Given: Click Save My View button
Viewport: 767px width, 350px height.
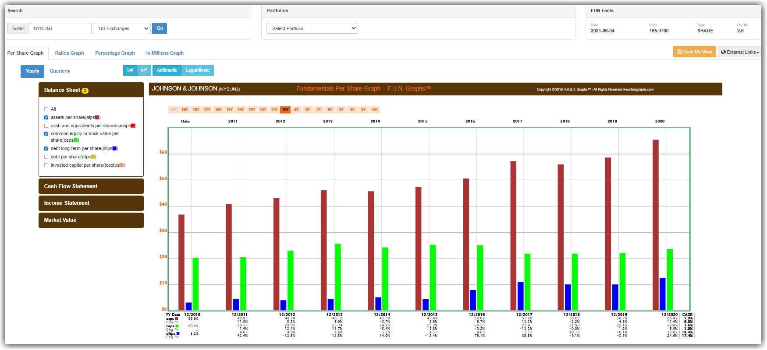Looking at the screenshot, I should (694, 52).
